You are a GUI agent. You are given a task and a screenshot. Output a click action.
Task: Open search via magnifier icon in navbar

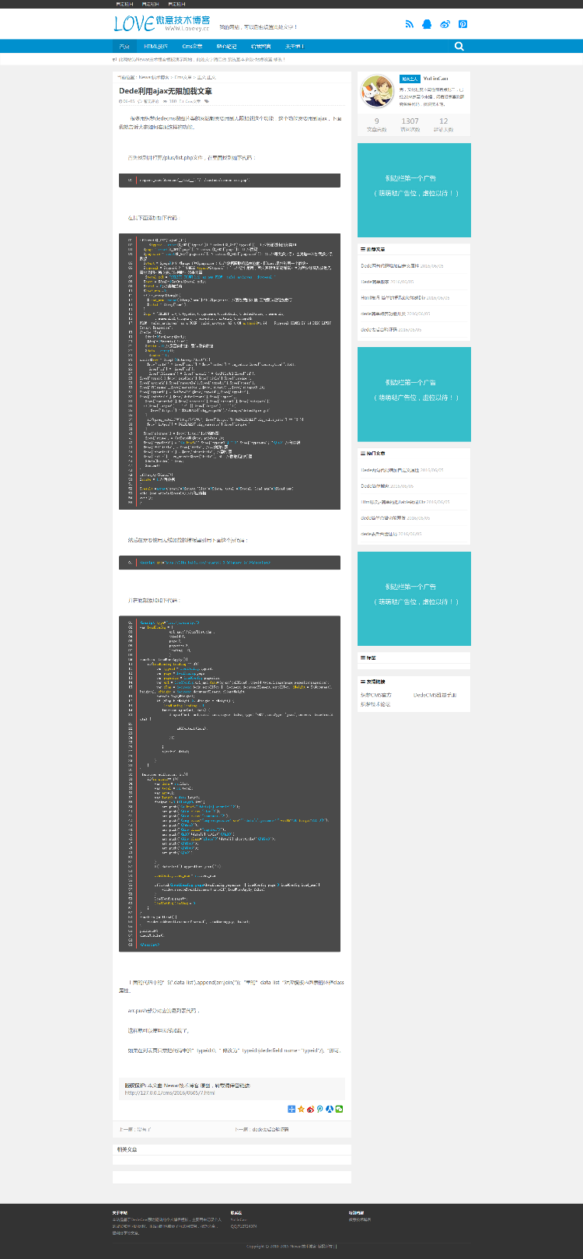point(459,46)
